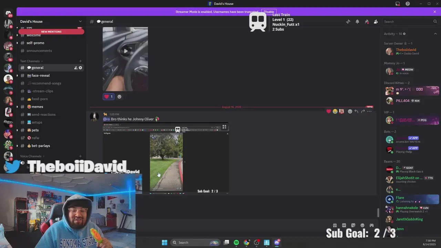Dismiss the Streamer Mode banner
The width and height of the screenshot is (441, 248).
(435, 12)
